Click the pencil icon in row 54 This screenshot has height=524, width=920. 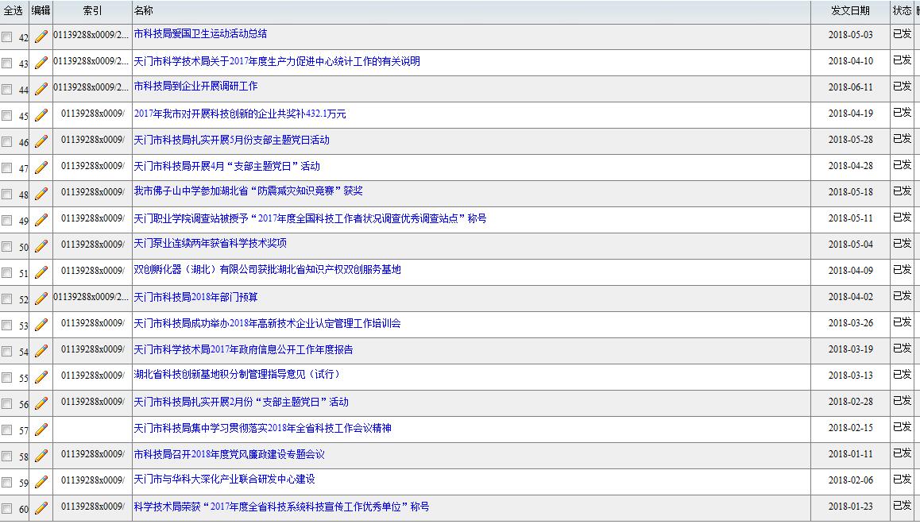[41, 351]
